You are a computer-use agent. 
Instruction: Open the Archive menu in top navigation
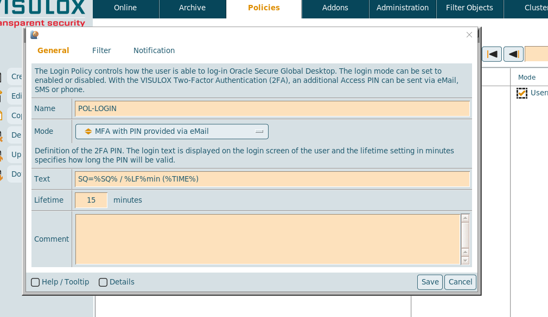click(x=192, y=8)
